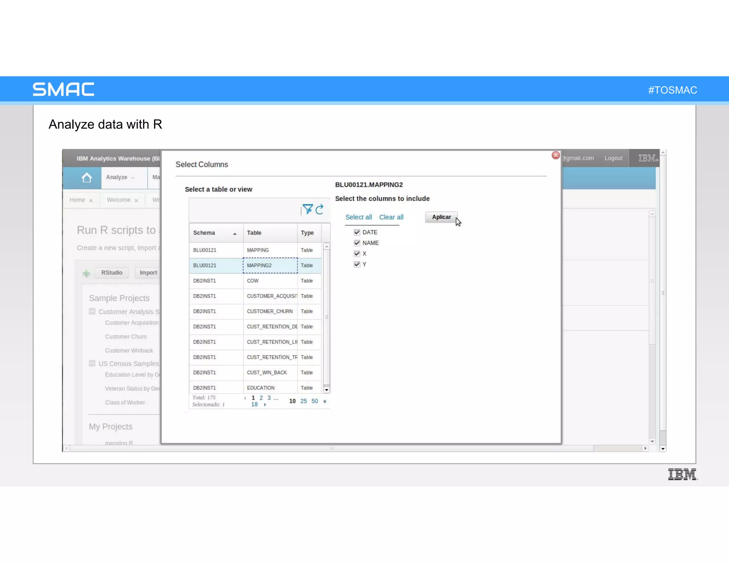Show 50 rows per page
The width and height of the screenshot is (729, 563).
click(x=315, y=401)
